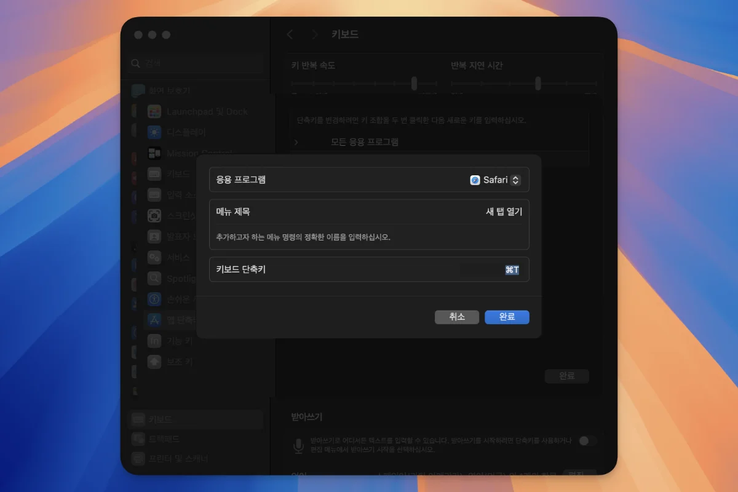Click the 서비스 gears icon

154,258
